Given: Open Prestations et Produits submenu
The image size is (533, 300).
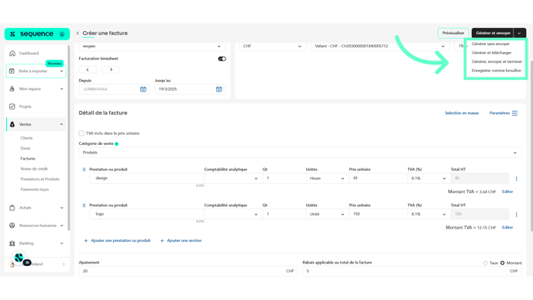Looking at the screenshot, I should click(40, 179).
